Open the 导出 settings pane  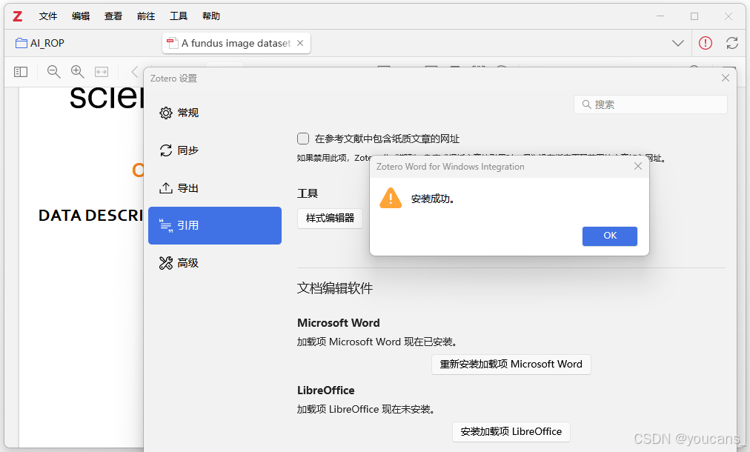[215, 188]
